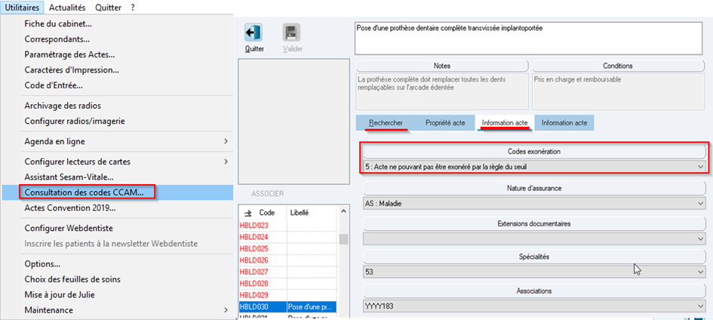Open the Spécialités 53 dropdown

pos(534,272)
